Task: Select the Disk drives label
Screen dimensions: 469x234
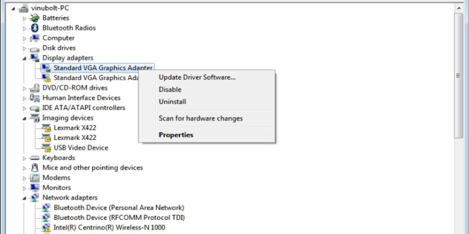Action: point(59,48)
